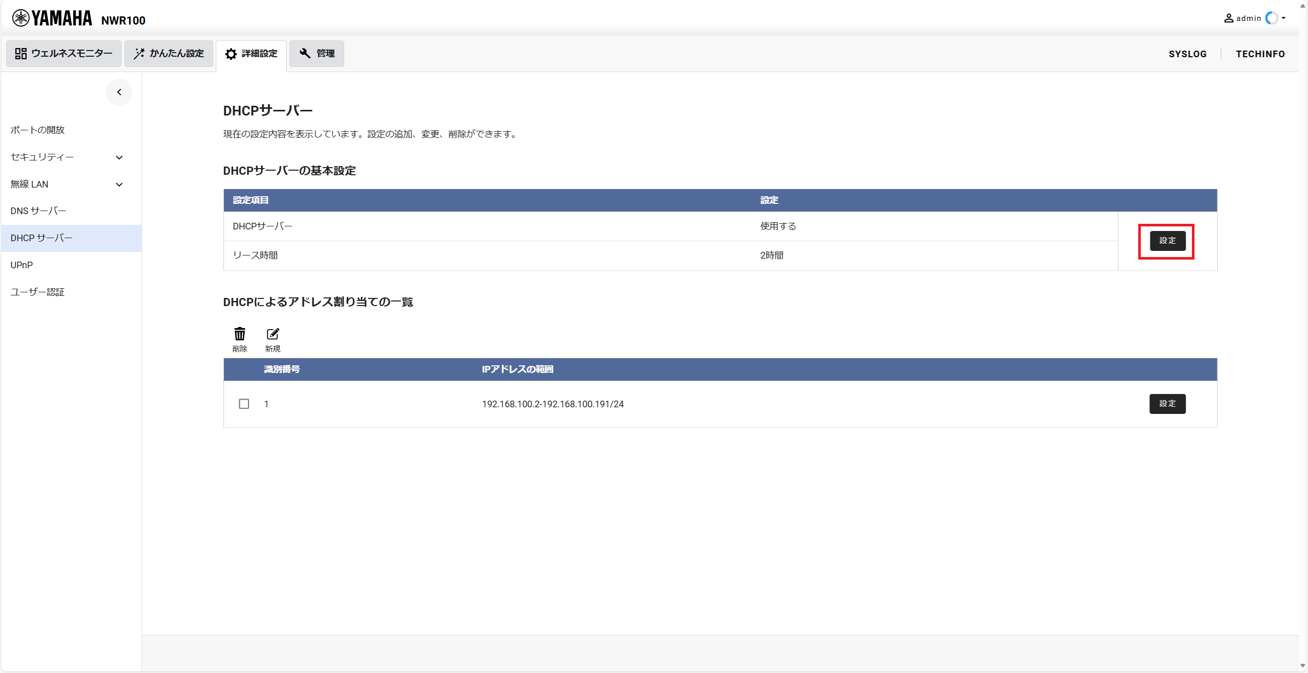Click the admin user icon

[x=1228, y=18]
